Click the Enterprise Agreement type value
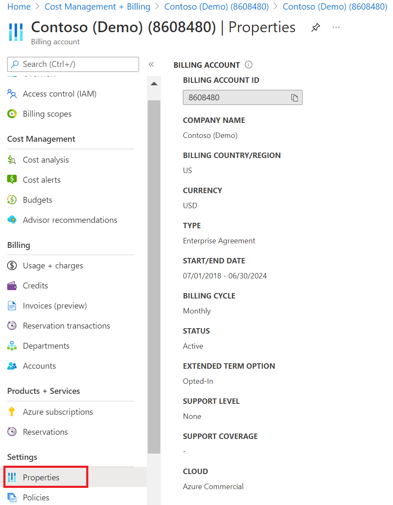393x505 pixels. 219,241
